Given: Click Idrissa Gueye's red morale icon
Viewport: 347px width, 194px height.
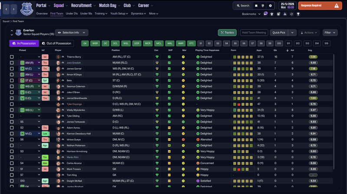Looking at the screenshot, I should (183, 139).
